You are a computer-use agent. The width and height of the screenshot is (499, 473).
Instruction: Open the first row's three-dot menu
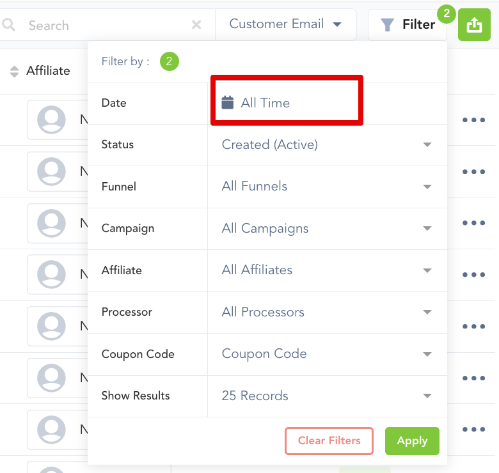click(x=473, y=120)
